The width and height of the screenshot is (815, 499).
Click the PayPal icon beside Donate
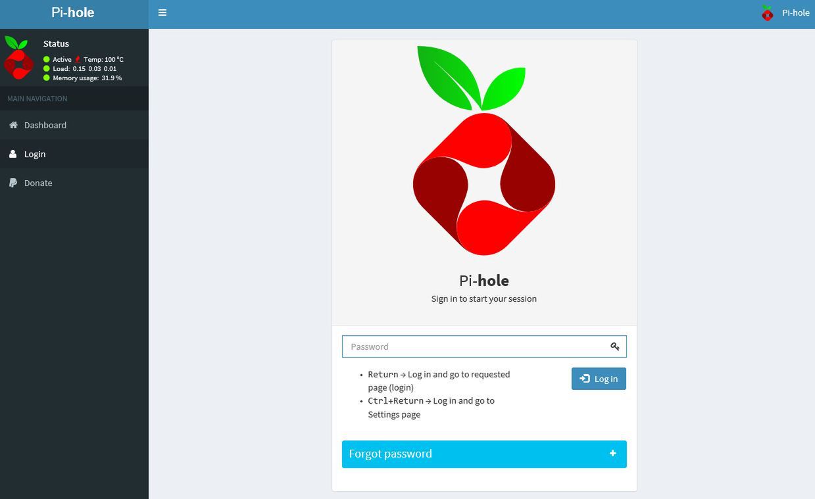point(13,183)
